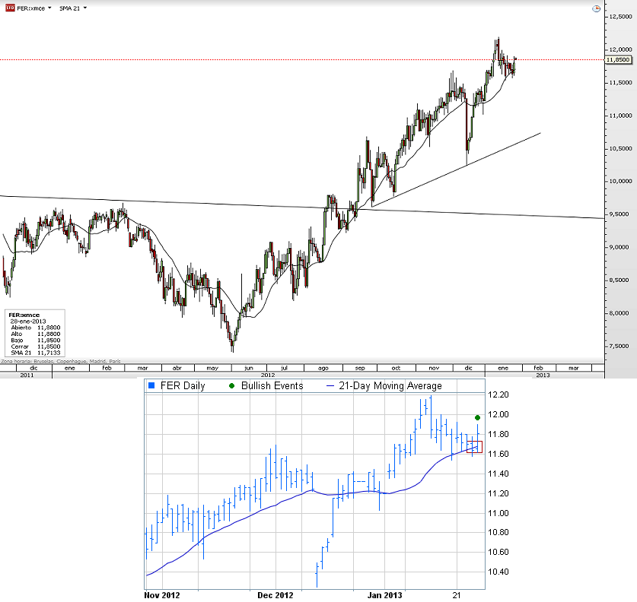Select the 'jul' month on the time axis
637x602 pixels.
[285, 368]
